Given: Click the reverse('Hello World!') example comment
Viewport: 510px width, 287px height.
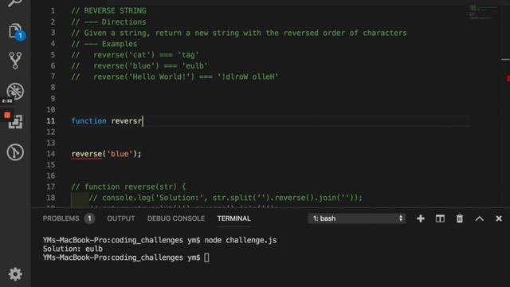Looking at the screenshot, I should [x=175, y=77].
